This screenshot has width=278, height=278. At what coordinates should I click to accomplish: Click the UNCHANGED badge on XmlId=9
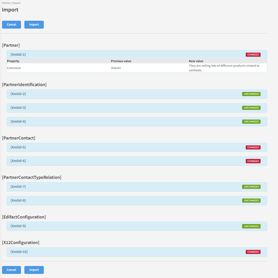pyautogui.click(x=251, y=226)
